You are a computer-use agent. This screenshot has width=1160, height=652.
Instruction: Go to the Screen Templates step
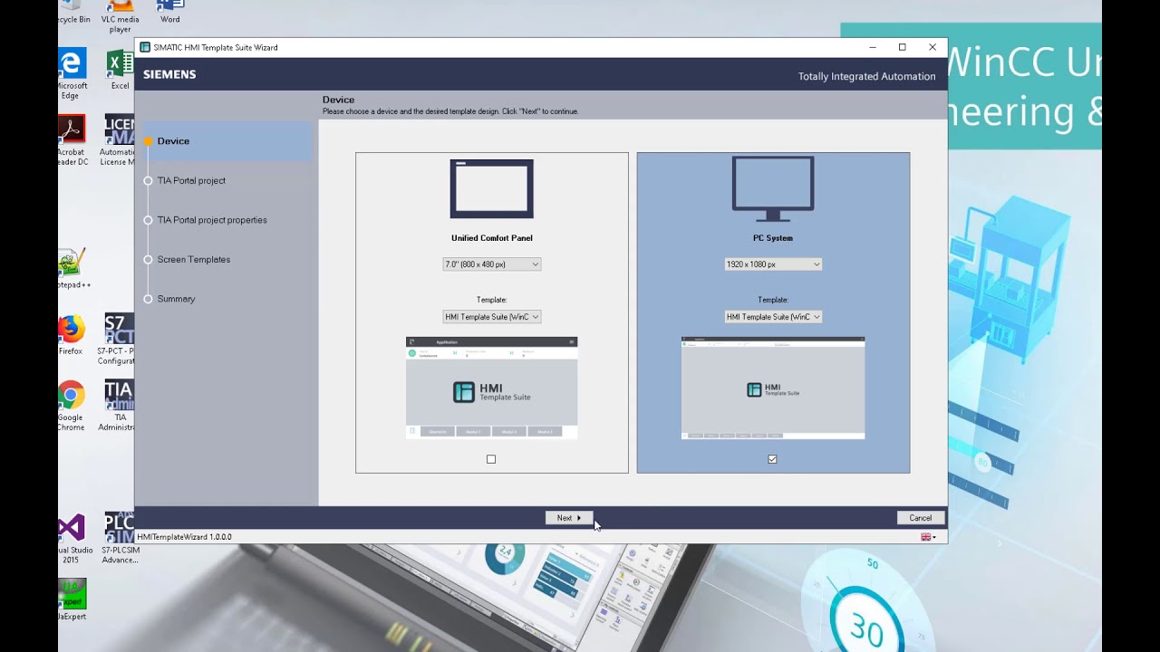194,259
